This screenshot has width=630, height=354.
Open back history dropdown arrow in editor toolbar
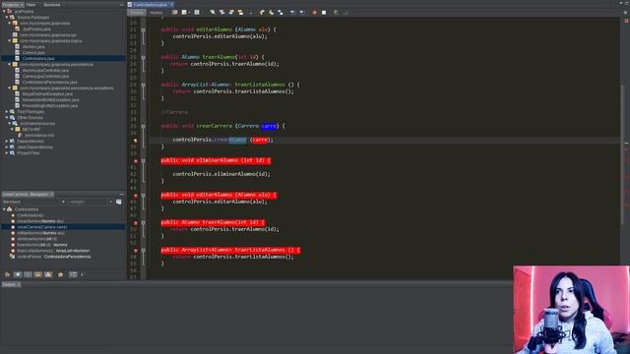click(189, 13)
